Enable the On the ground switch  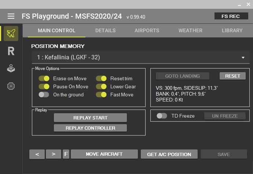pyautogui.click(x=44, y=95)
